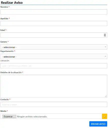Click the Ubicación input field
Viewport: 110px width, 128px height.
54,66
